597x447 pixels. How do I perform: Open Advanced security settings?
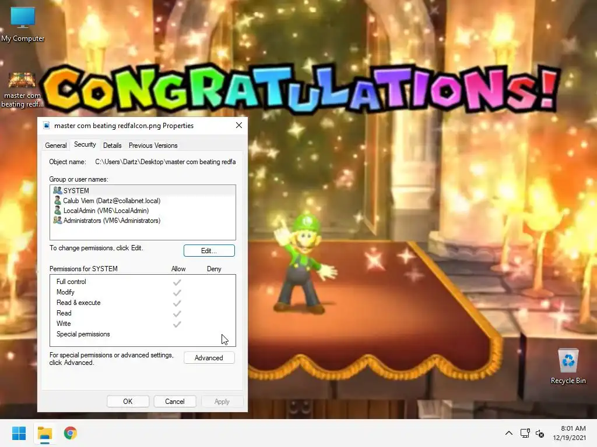209,358
